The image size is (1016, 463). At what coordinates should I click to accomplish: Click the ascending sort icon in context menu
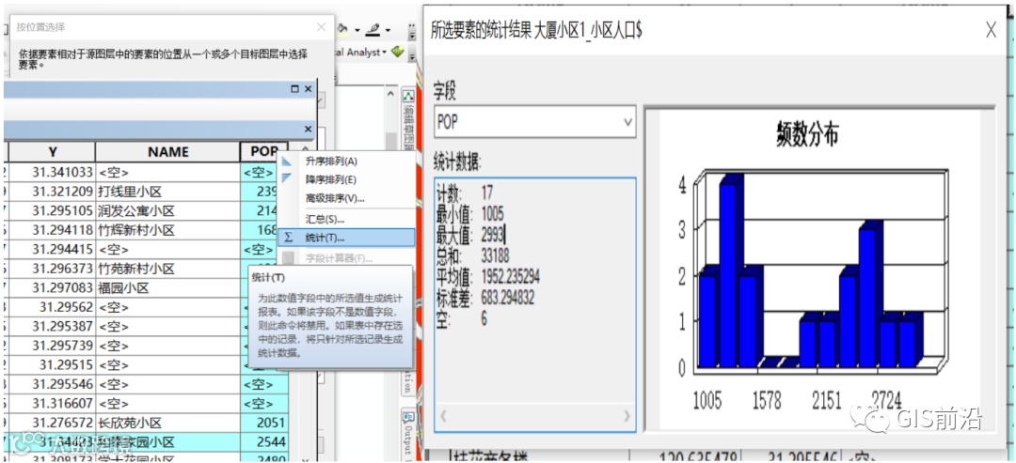tap(287, 161)
